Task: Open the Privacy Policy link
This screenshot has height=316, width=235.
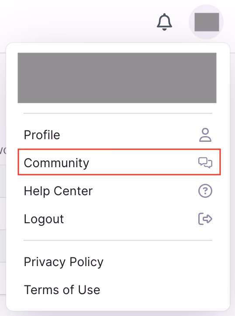Action: point(64,262)
